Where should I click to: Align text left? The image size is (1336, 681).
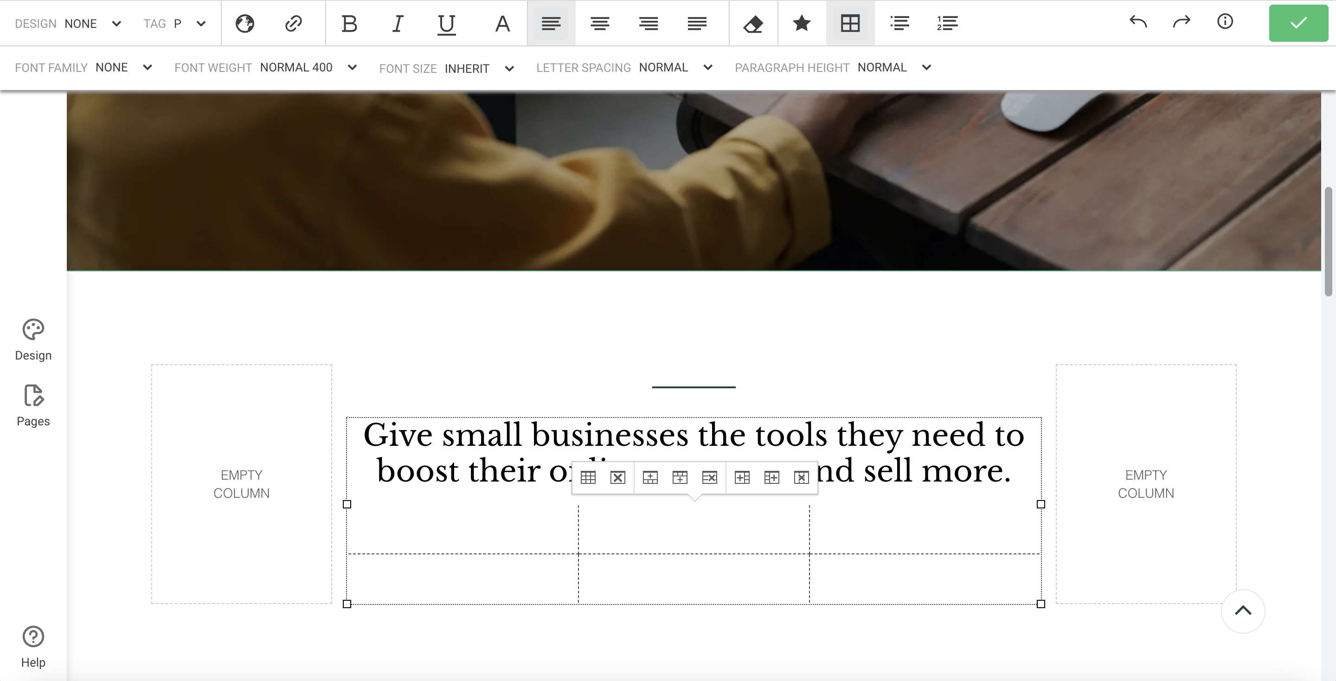[551, 23]
